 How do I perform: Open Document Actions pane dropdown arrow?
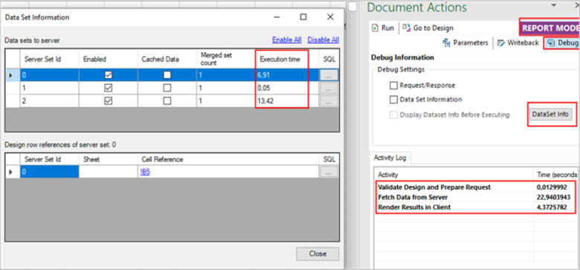pos(554,5)
